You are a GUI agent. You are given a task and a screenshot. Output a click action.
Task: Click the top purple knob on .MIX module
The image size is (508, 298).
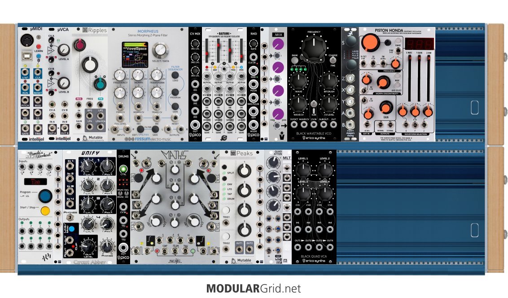click(278, 44)
